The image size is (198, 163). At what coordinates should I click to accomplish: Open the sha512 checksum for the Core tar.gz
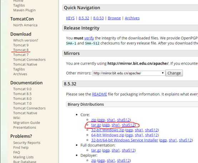[128, 125]
